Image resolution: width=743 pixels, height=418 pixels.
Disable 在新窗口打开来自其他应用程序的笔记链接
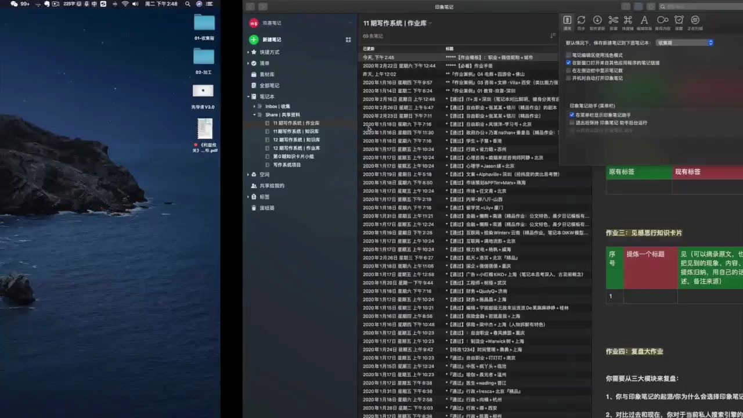pos(568,63)
